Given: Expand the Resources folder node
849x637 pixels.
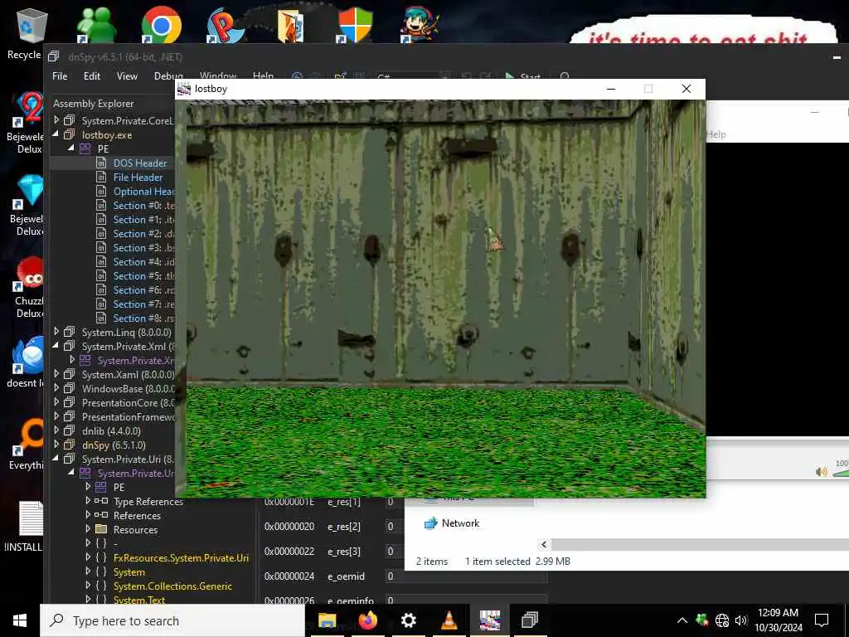Looking at the screenshot, I should 88,528.
